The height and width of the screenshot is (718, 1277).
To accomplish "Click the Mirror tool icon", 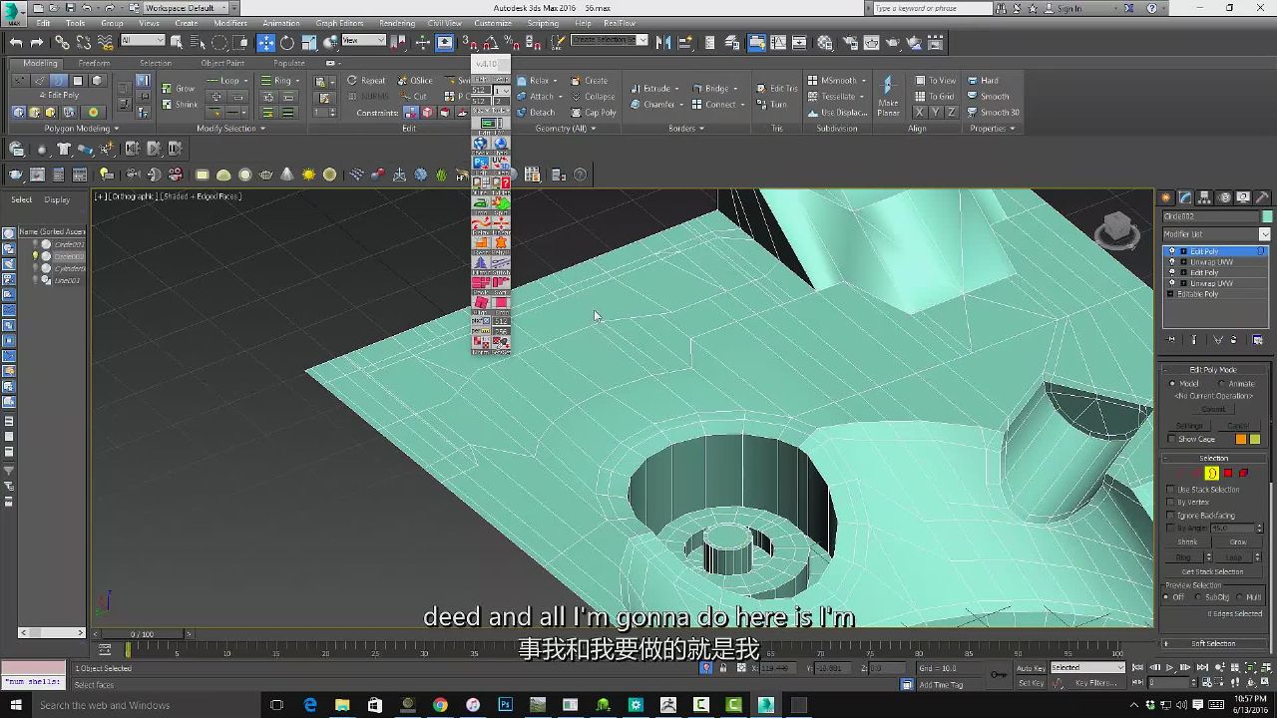I will pyautogui.click(x=665, y=42).
